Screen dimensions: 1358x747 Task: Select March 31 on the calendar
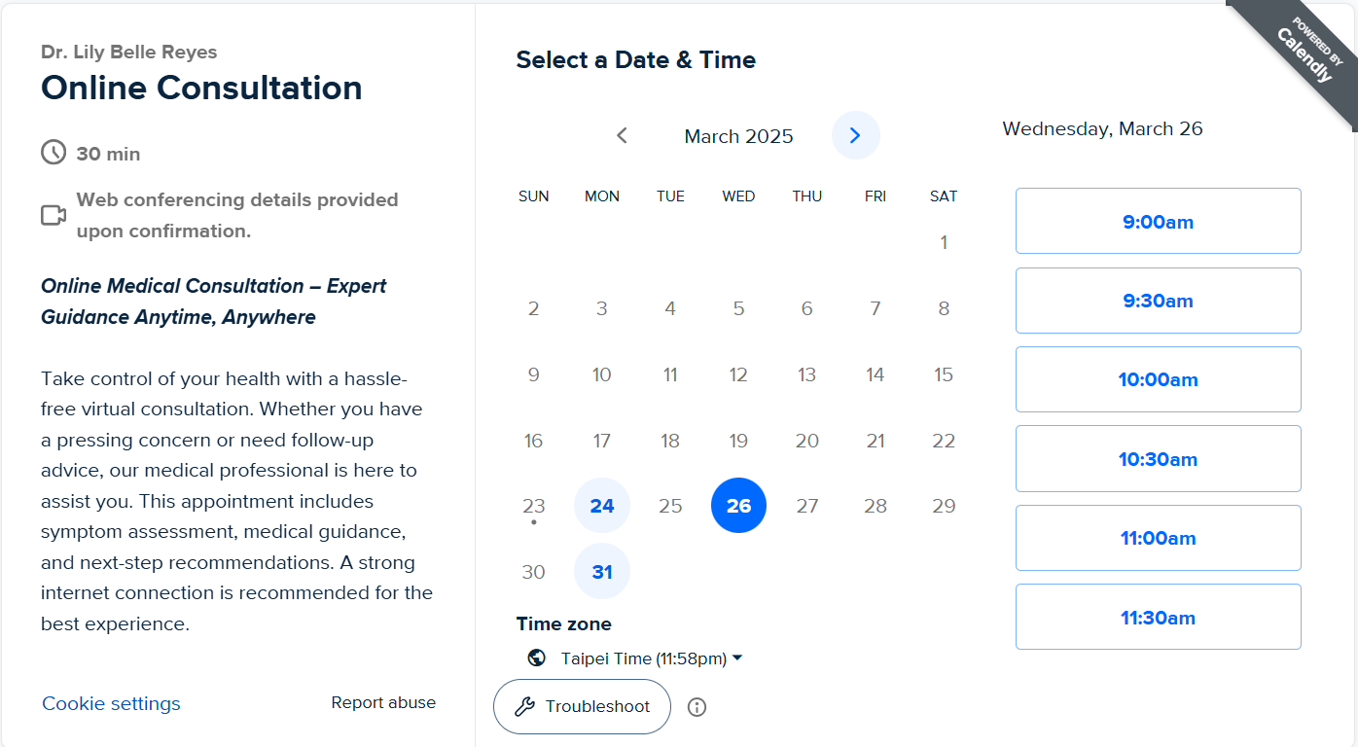tap(602, 572)
